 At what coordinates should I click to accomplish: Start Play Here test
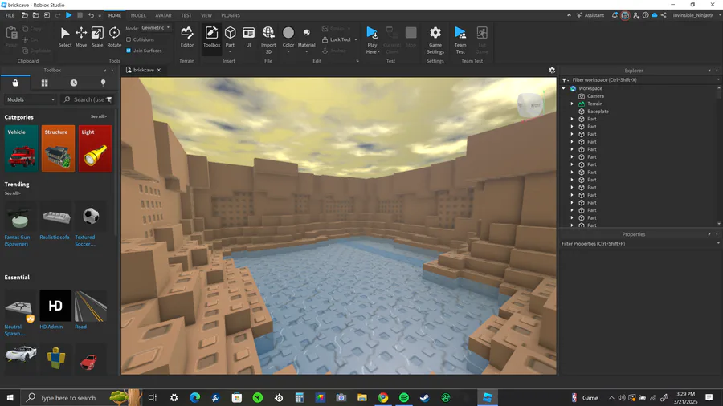tap(372, 33)
